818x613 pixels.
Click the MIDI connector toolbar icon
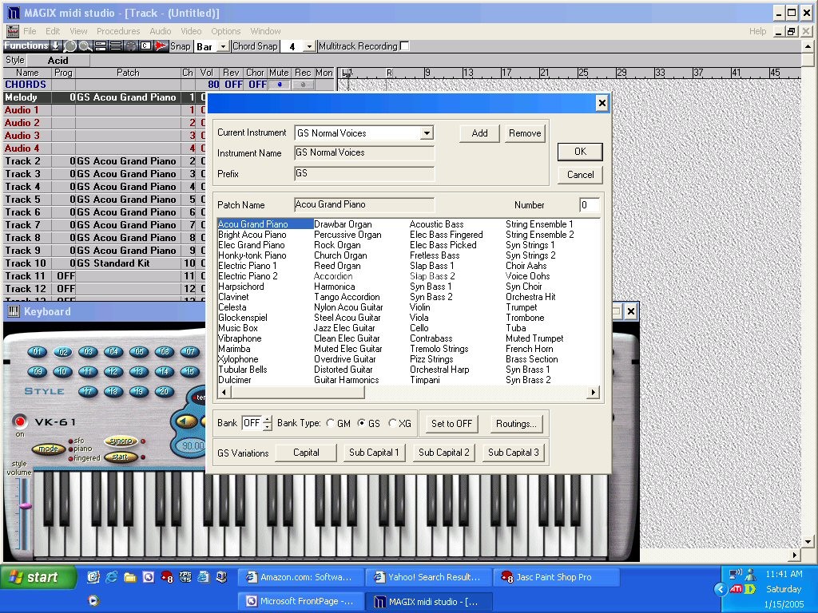tap(131, 45)
